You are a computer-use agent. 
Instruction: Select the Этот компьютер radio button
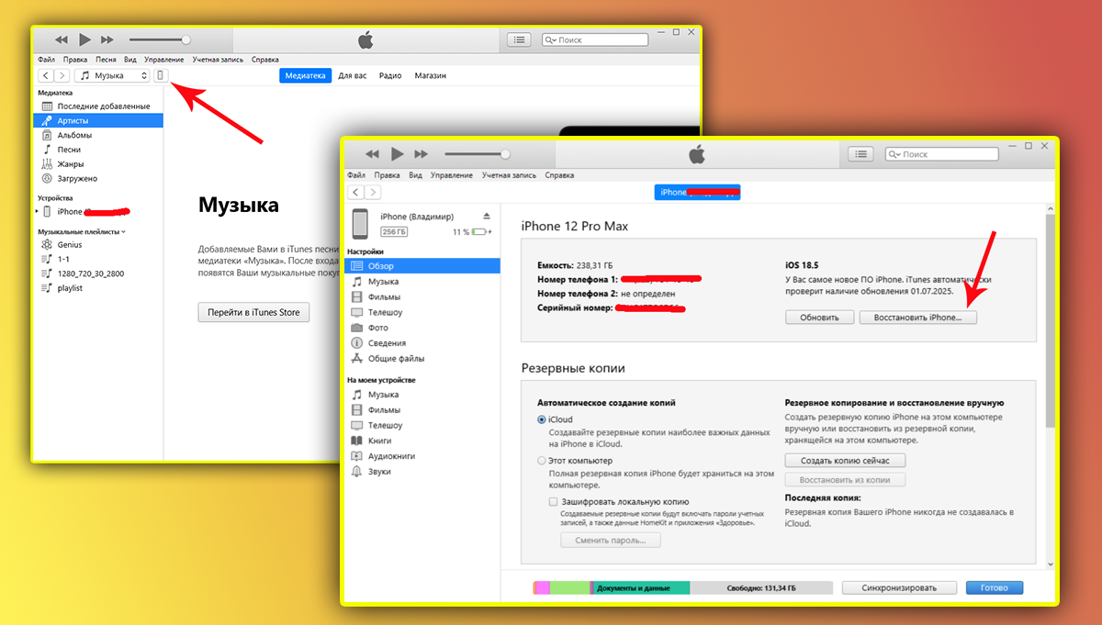[542, 461]
